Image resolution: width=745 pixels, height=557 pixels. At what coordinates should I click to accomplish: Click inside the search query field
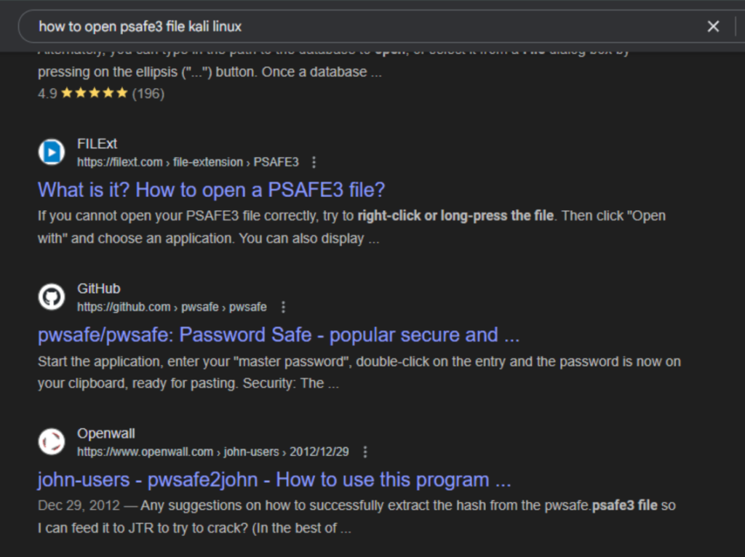[361, 27]
